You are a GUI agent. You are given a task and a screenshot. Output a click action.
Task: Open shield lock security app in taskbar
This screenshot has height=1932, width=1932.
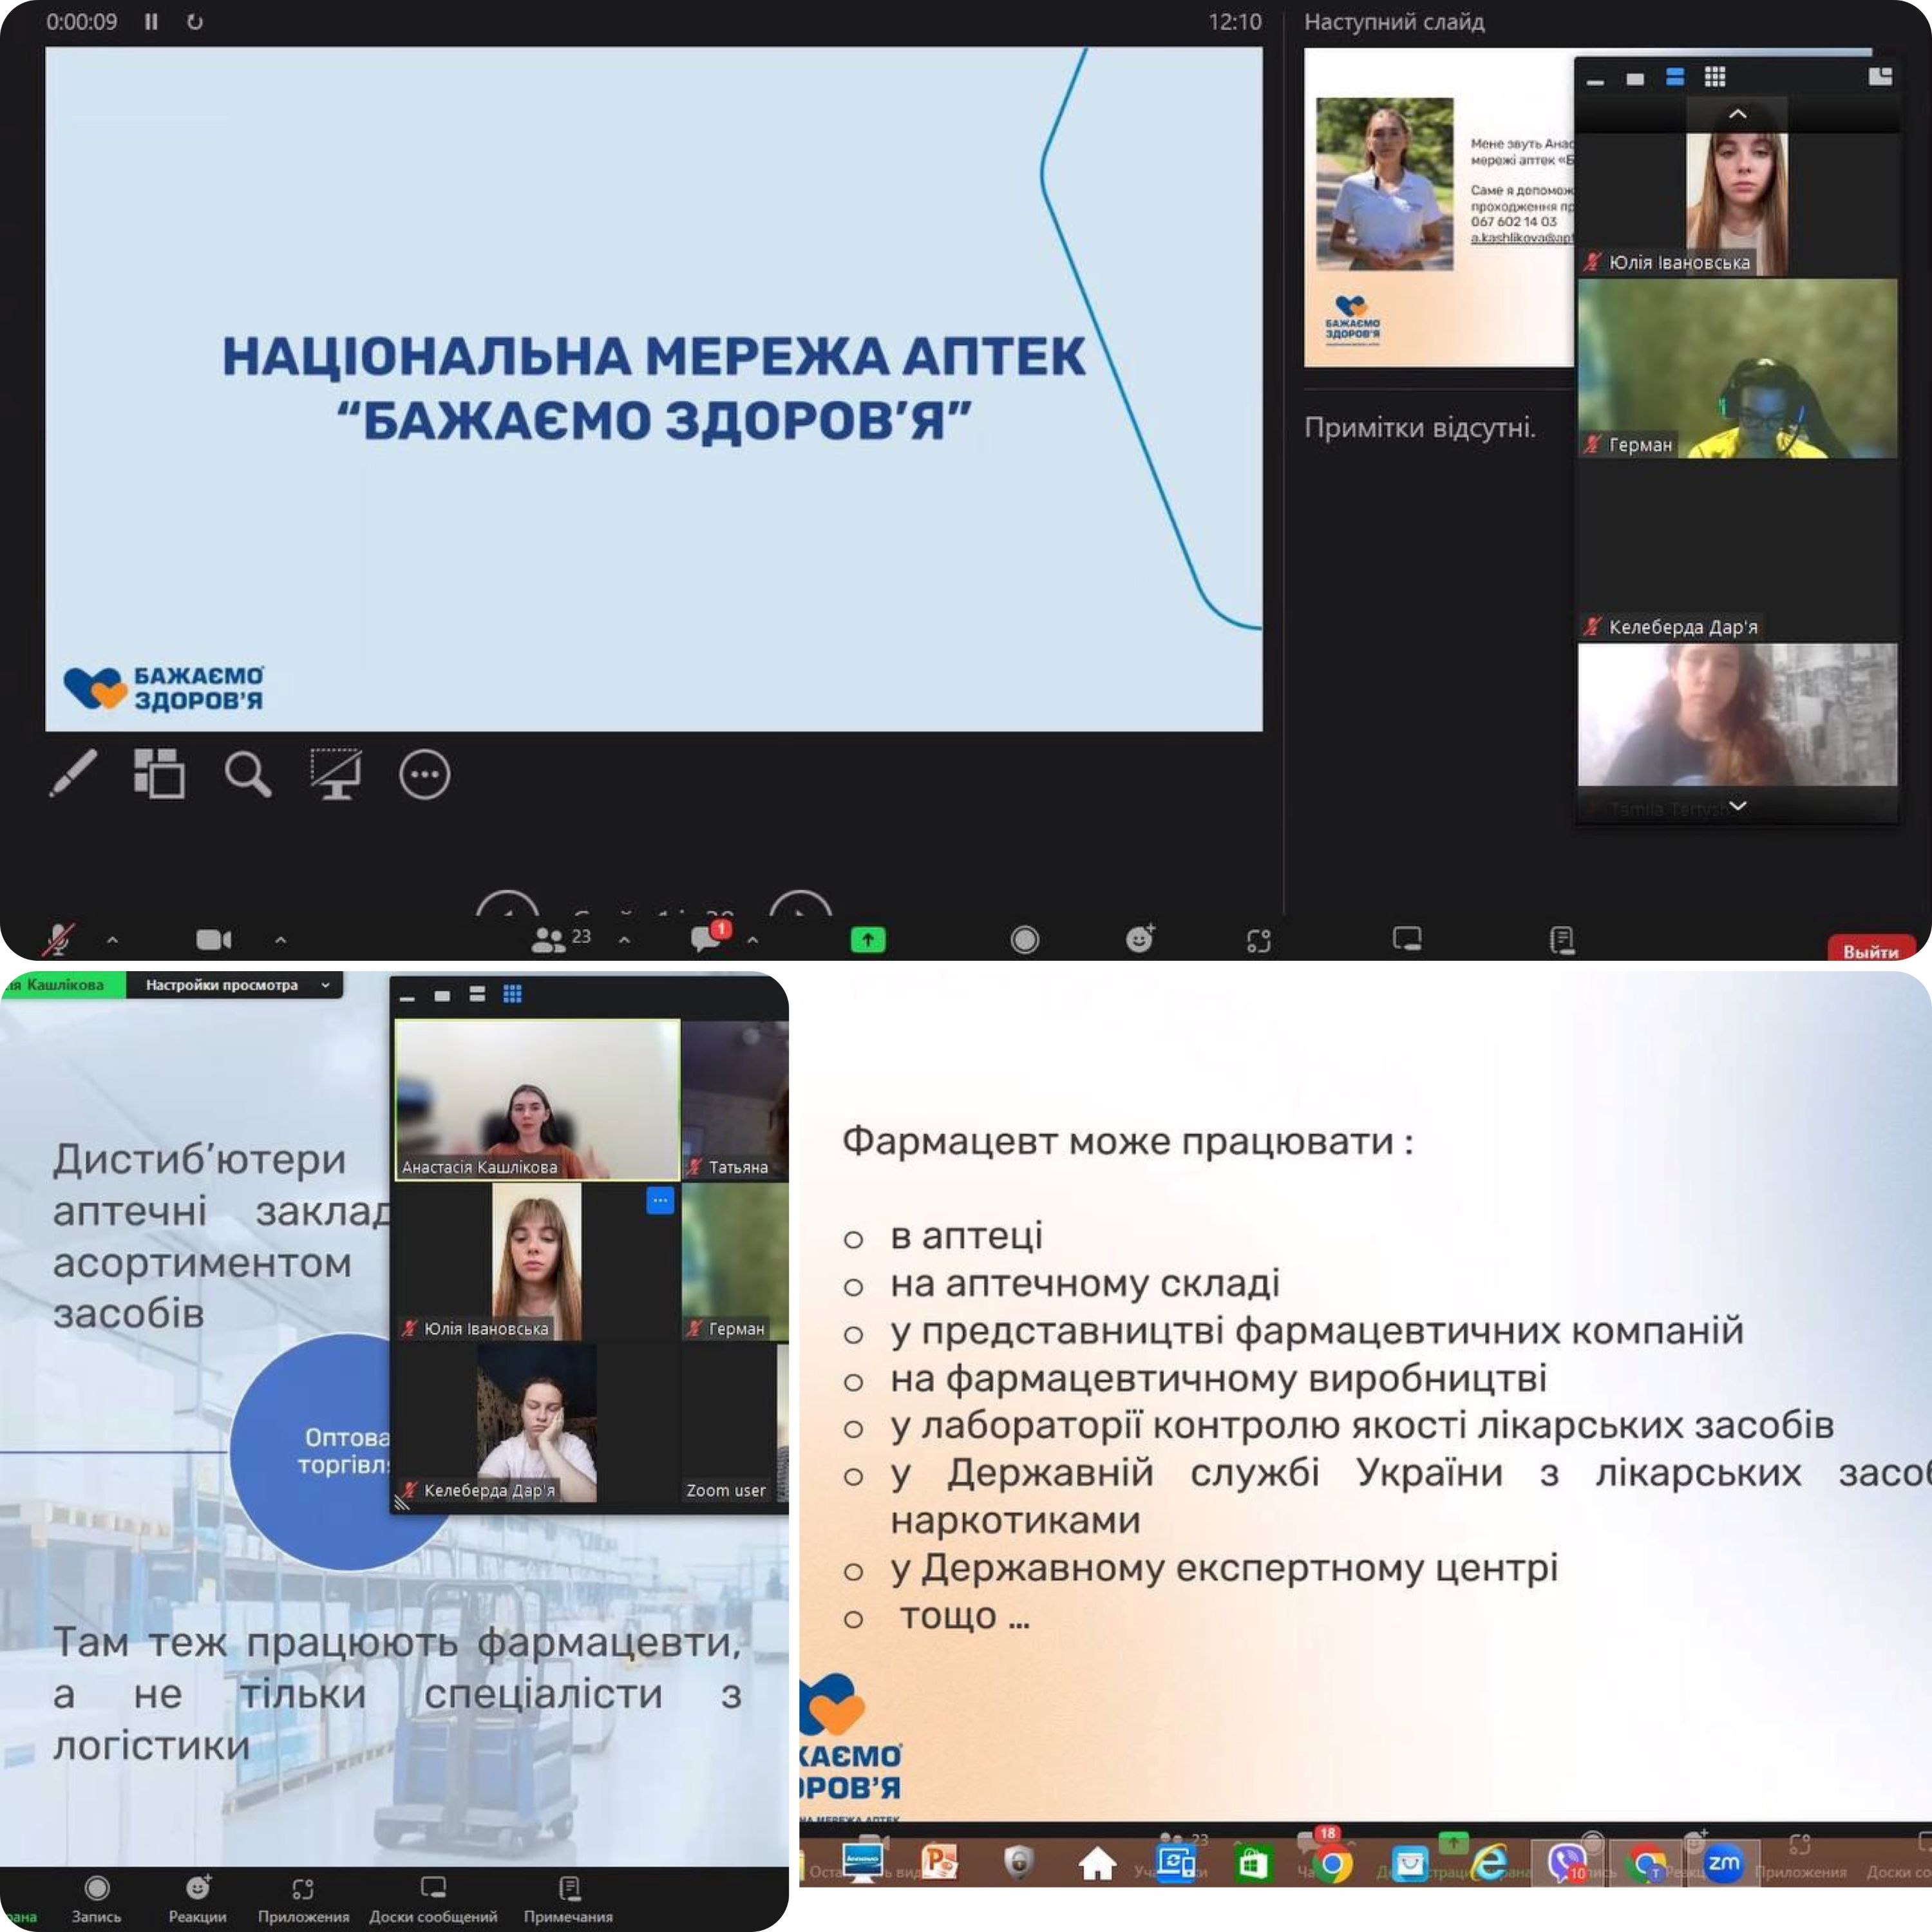coord(1018,1863)
